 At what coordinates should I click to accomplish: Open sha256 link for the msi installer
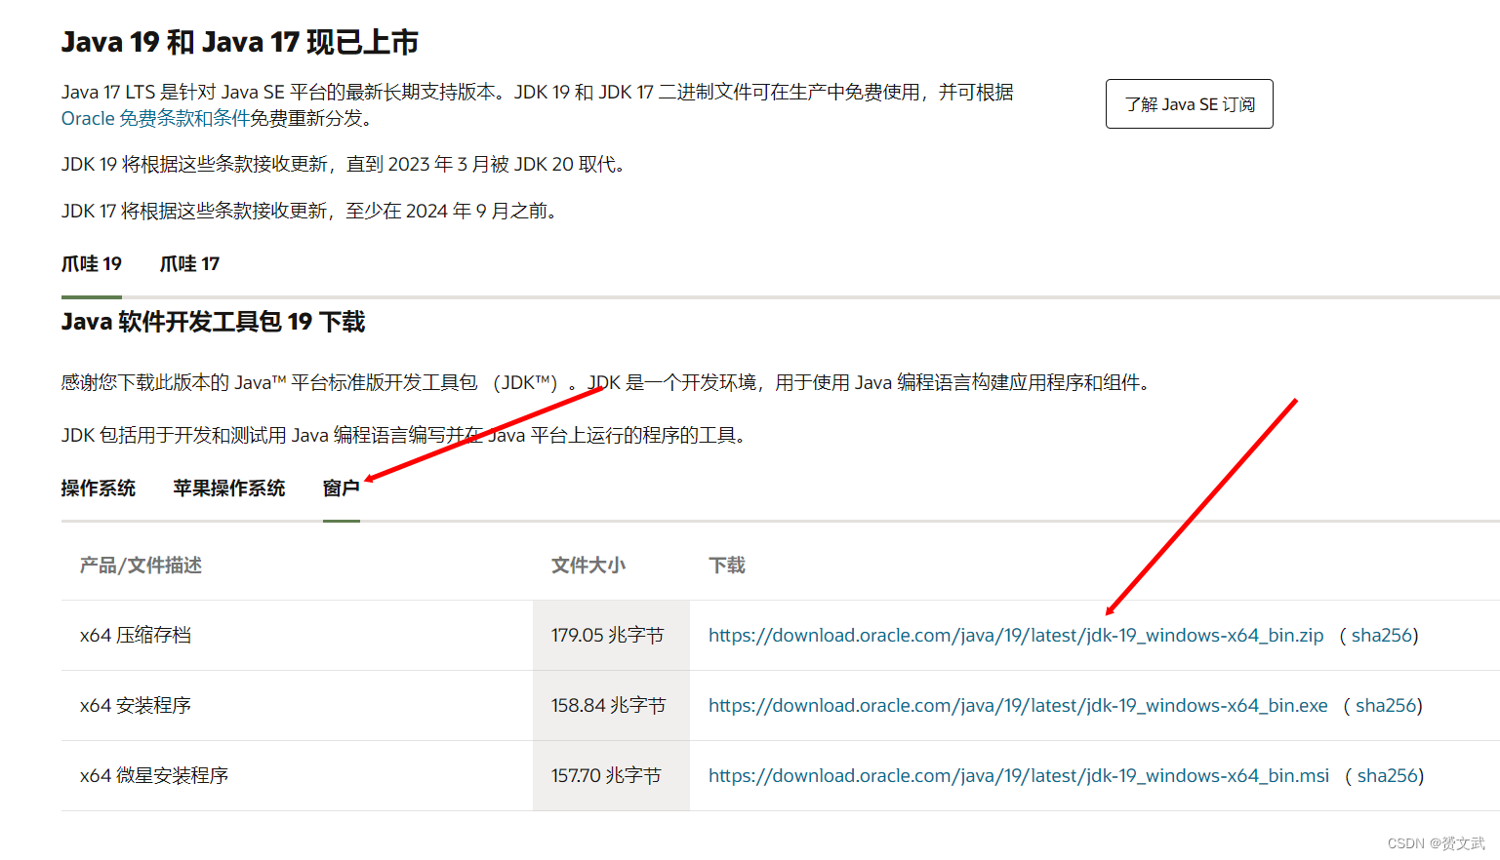pyautogui.click(x=1388, y=775)
